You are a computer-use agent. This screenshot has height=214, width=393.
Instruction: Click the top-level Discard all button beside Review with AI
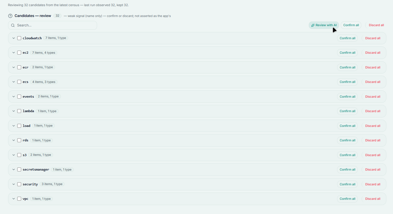click(376, 25)
